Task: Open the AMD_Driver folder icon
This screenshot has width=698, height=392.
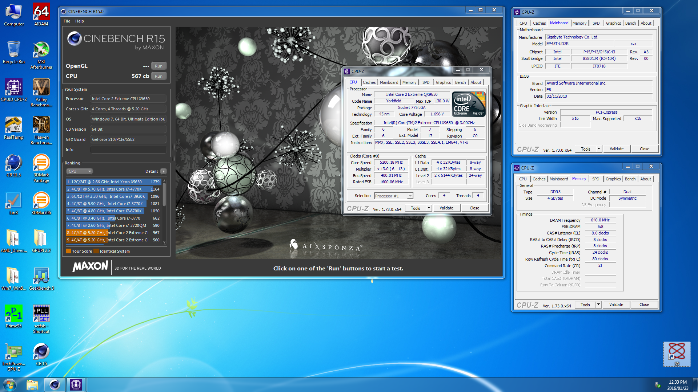Action: (x=14, y=241)
